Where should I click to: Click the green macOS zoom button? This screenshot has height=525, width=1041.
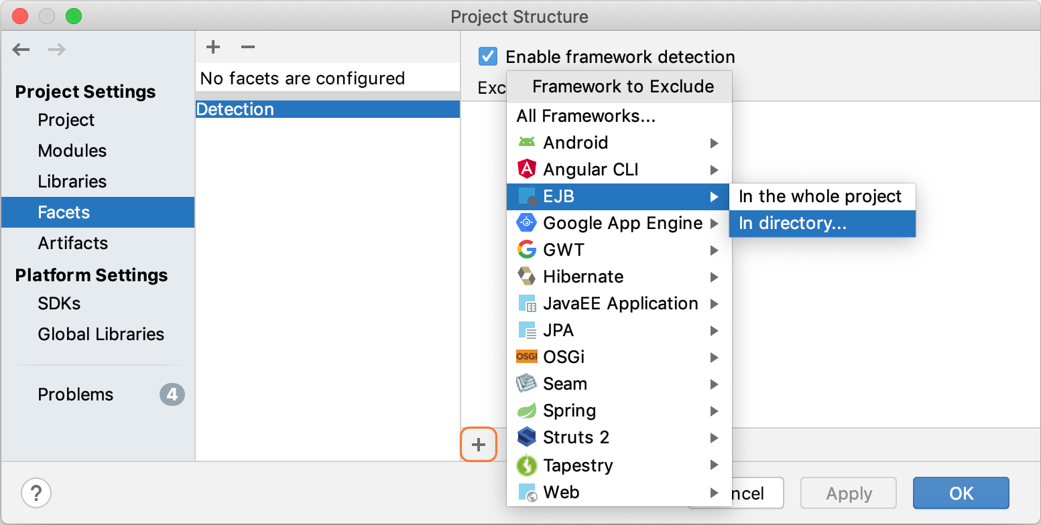pyautogui.click(x=74, y=17)
